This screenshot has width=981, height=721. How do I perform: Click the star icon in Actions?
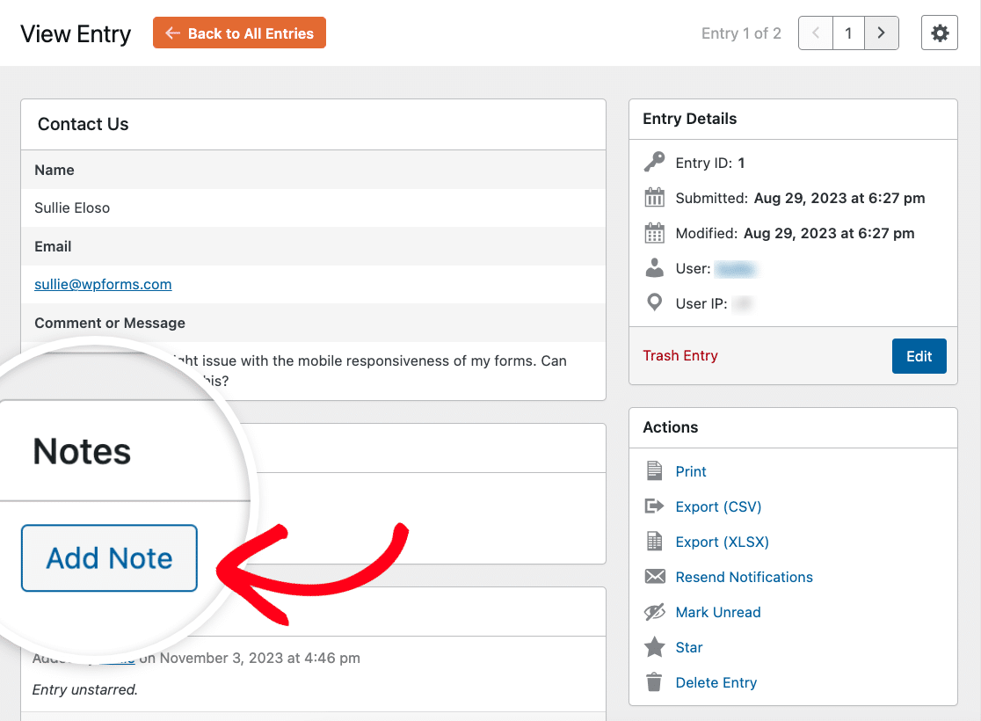click(x=654, y=646)
